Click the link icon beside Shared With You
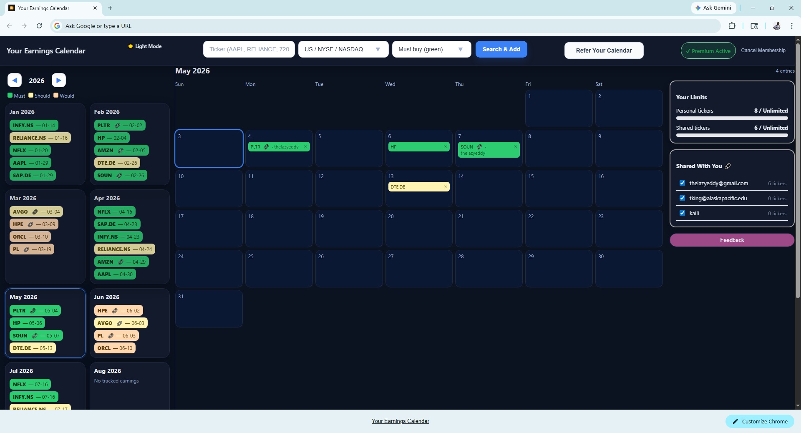This screenshot has height=433, width=801. (x=728, y=166)
